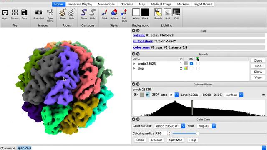Screen dimensions: 267x150
Task: Toggle 7lup shown checkbox
Action: point(191,68)
